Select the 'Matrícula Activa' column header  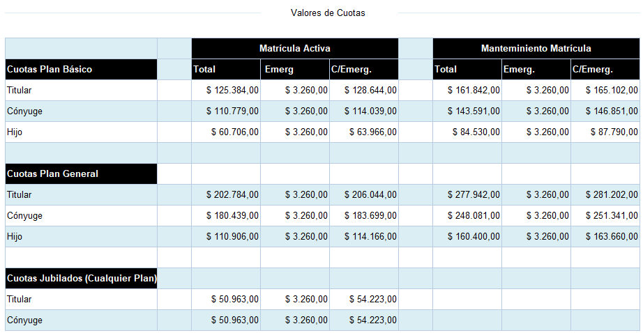[294, 49]
